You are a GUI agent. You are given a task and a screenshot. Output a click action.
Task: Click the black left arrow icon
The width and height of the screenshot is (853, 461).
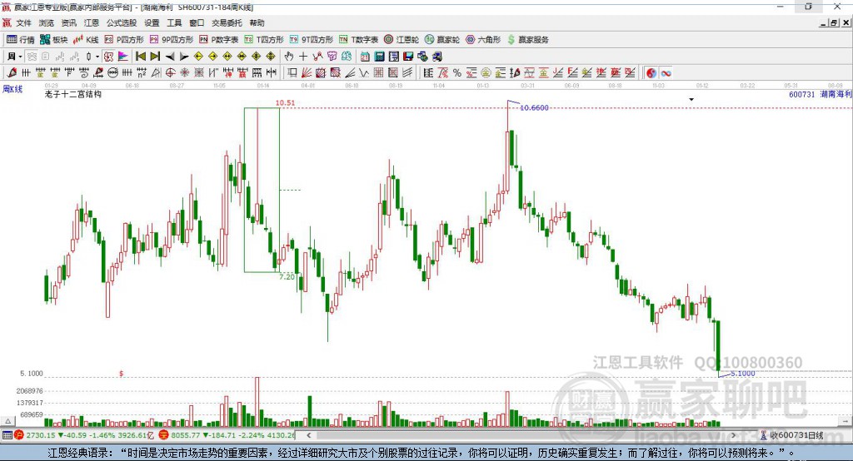(170, 57)
